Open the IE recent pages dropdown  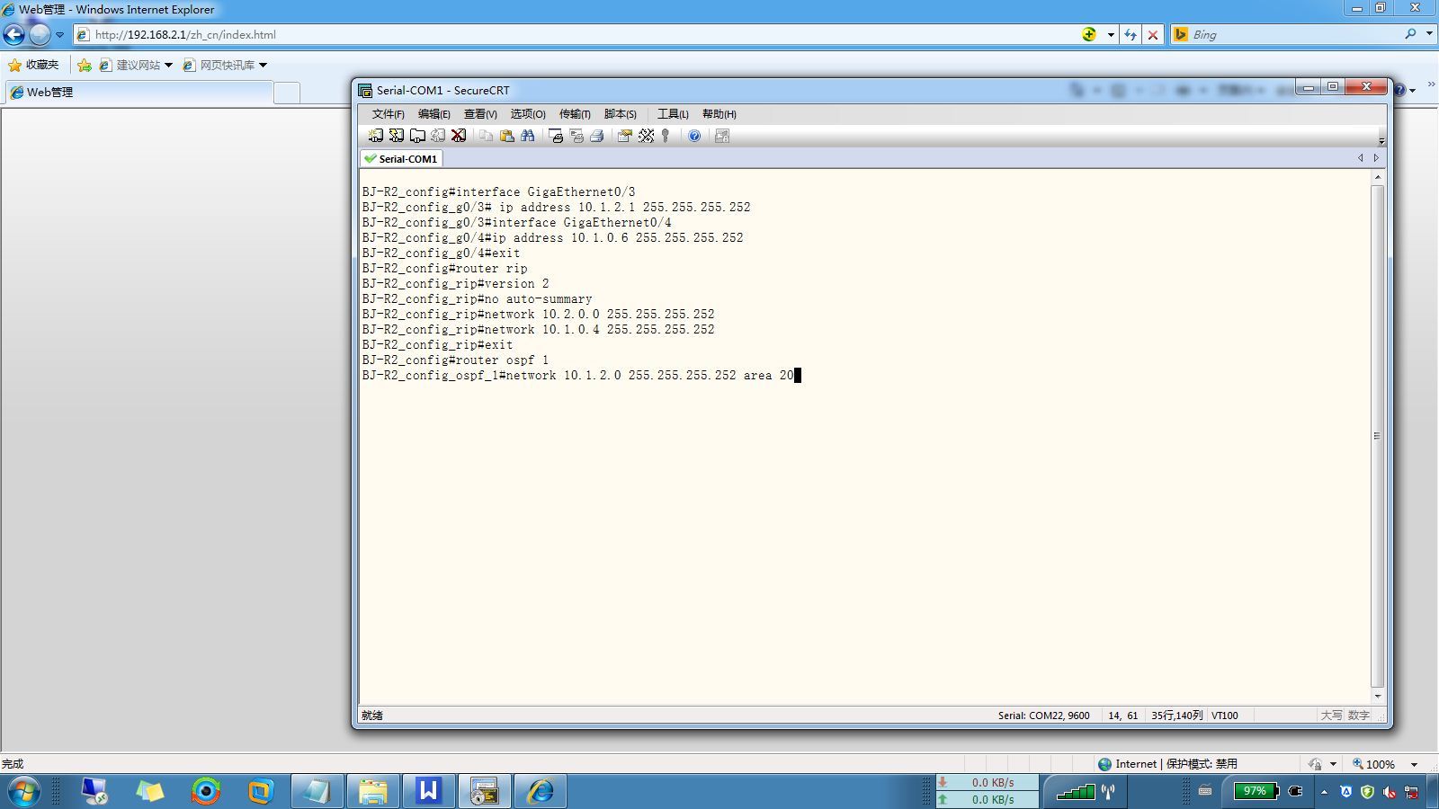59,35
